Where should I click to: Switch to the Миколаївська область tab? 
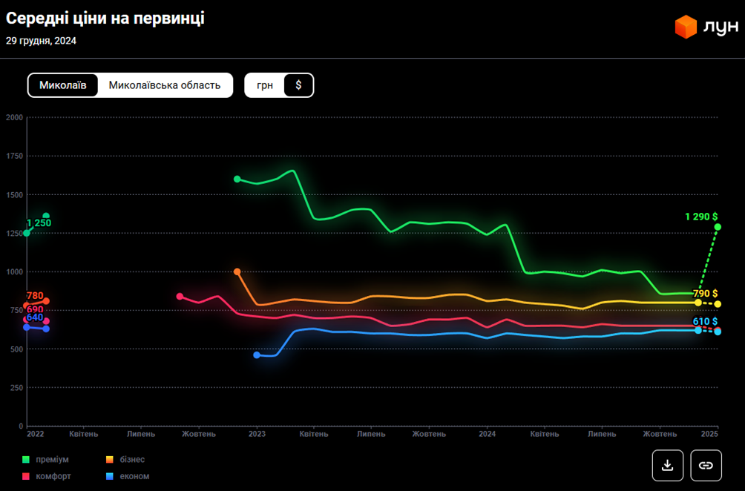click(x=165, y=85)
